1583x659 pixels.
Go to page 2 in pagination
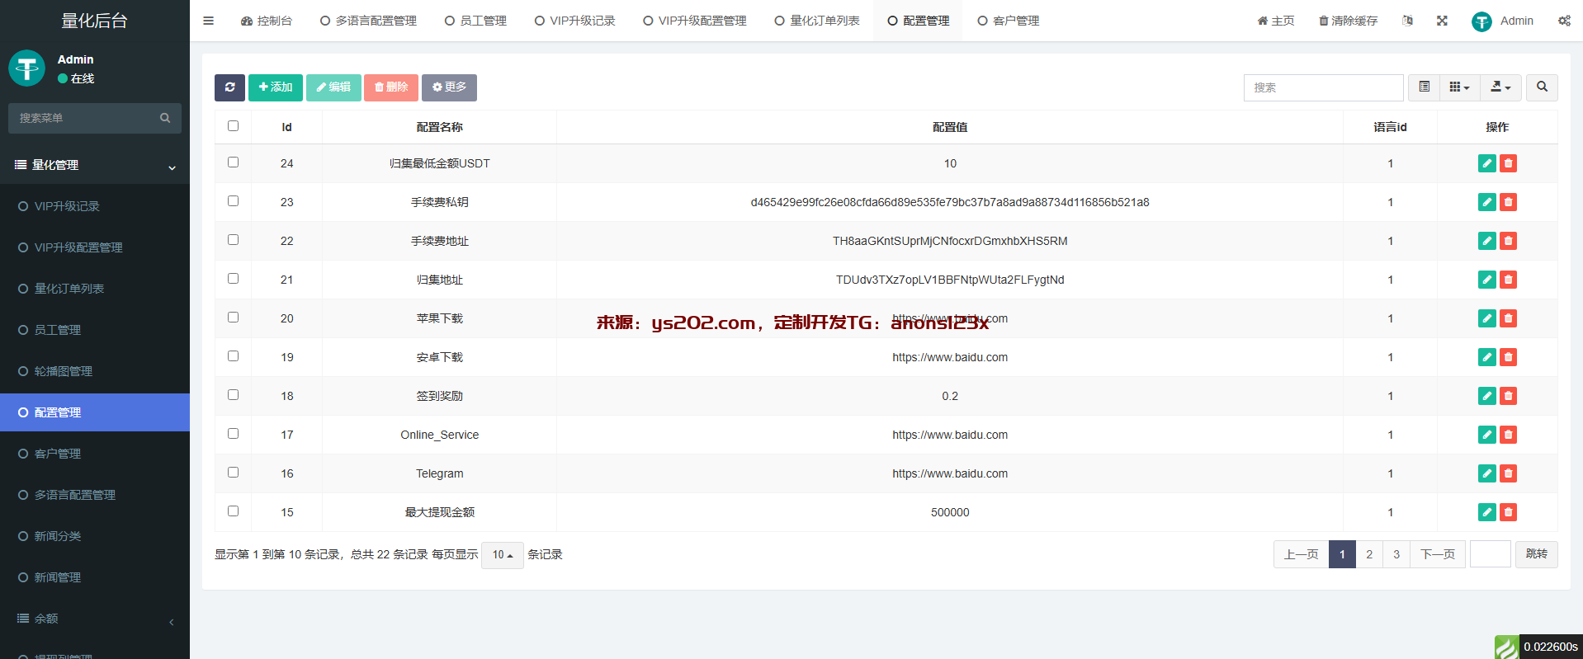tap(1369, 554)
